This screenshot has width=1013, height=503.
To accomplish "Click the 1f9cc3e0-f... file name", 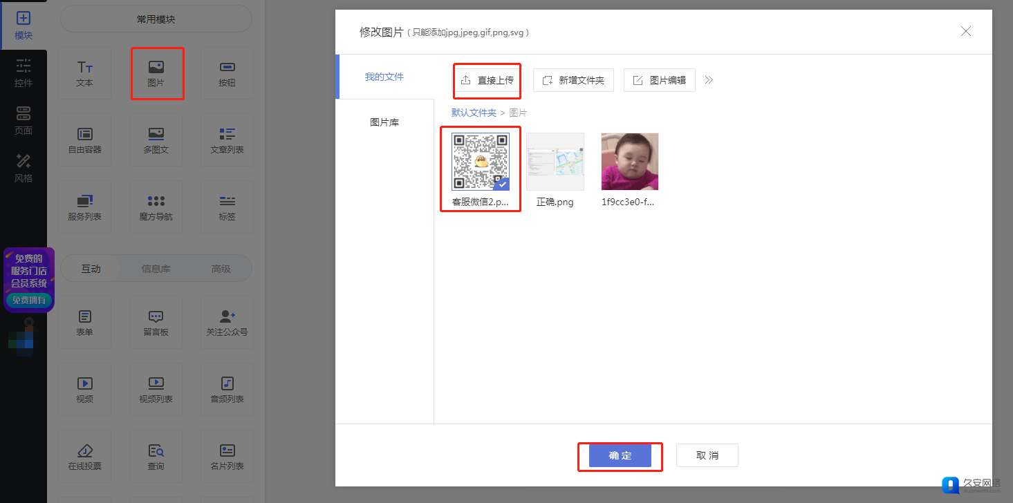I will tap(628, 202).
